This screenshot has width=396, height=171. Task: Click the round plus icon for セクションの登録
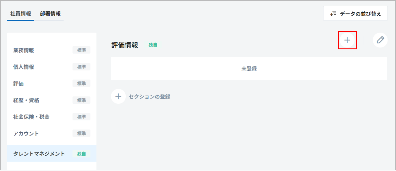(118, 97)
